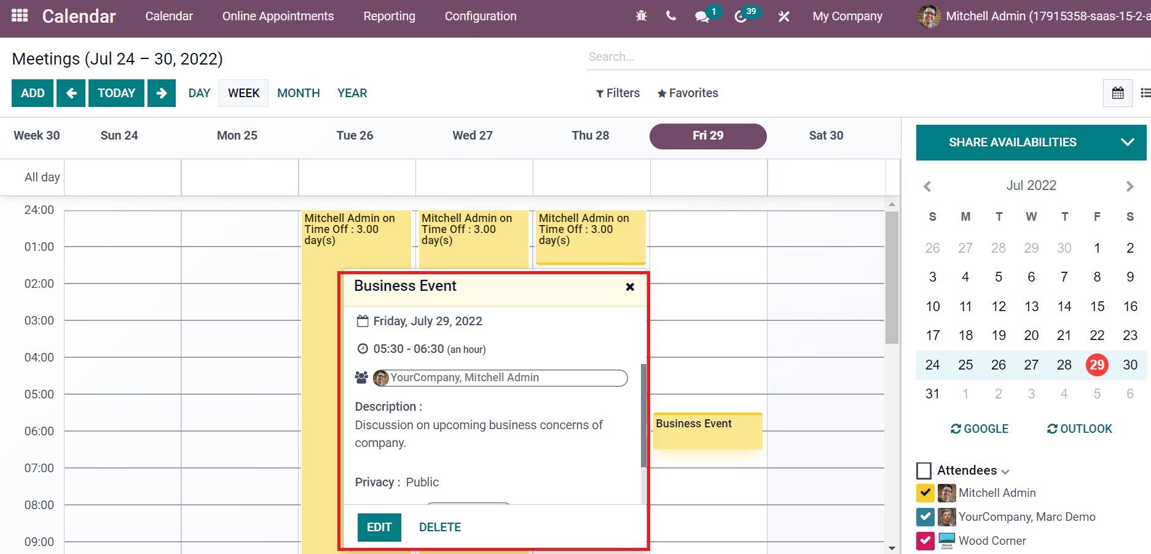Go to next week arrow button
This screenshot has width=1151, height=554.
click(162, 93)
